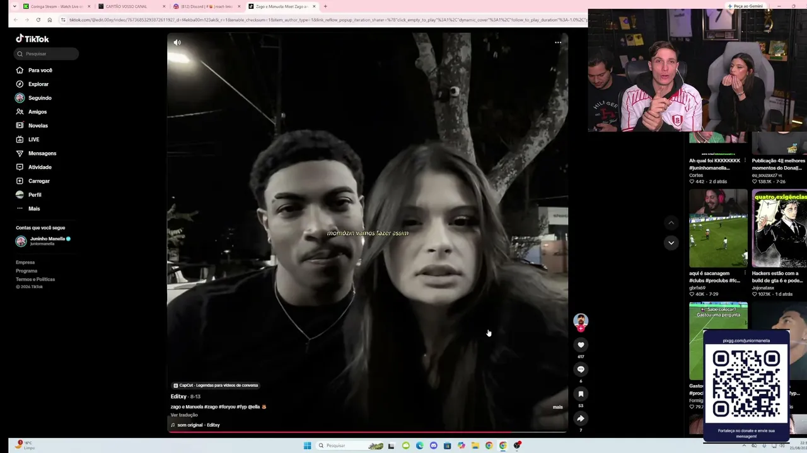Open the weather widget on the taskbar
Image resolution: width=807 pixels, height=453 pixels.
click(x=25, y=445)
